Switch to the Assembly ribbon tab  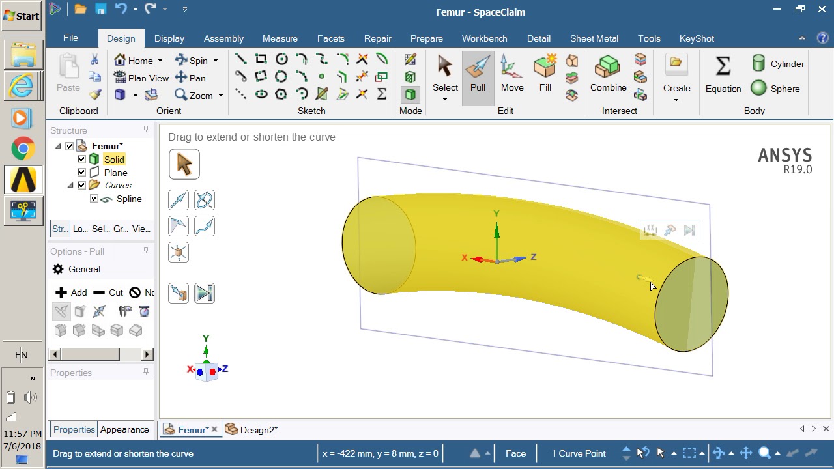[x=223, y=38]
